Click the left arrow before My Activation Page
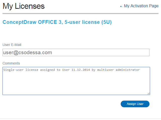The image size is (161, 120). pos(121,6)
